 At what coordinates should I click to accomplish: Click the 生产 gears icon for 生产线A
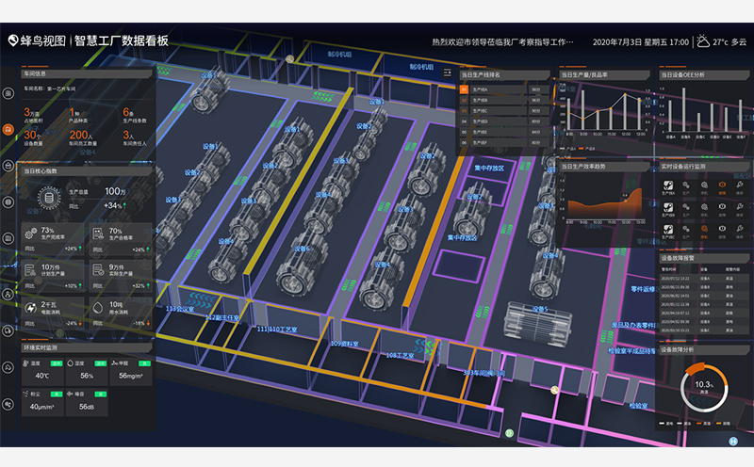coord(687,185)
